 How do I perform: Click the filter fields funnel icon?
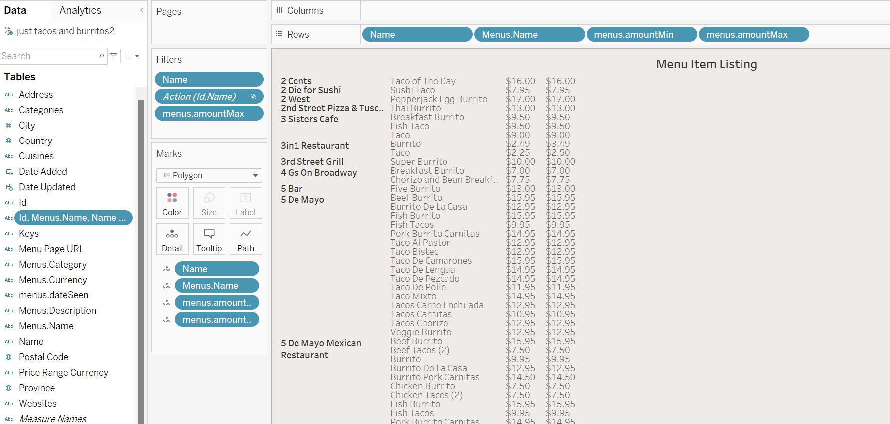coord(114,56)
